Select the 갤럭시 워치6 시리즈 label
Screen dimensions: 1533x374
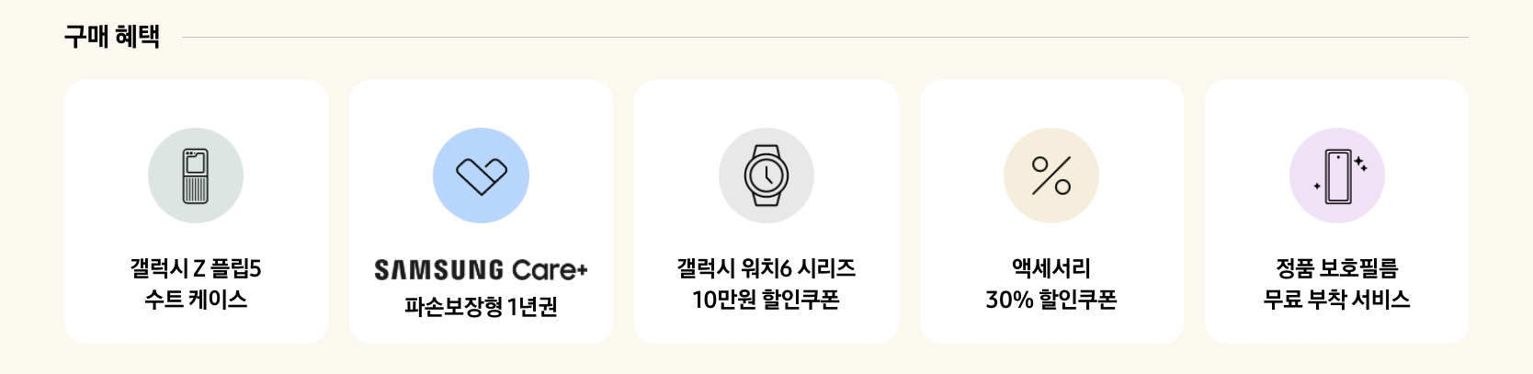point(766,268)
